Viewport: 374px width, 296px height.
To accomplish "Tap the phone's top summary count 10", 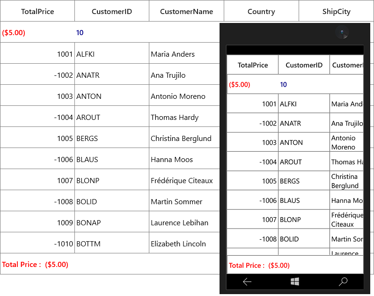I will click(283, 84).
